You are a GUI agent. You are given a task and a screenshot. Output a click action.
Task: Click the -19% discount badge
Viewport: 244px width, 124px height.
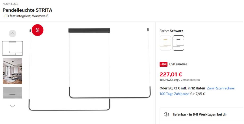(163, 65)
